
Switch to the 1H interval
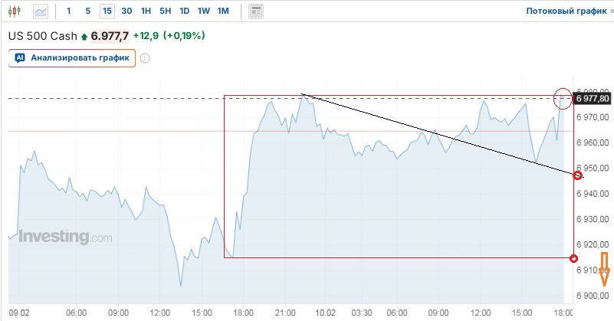coord(146,11)
